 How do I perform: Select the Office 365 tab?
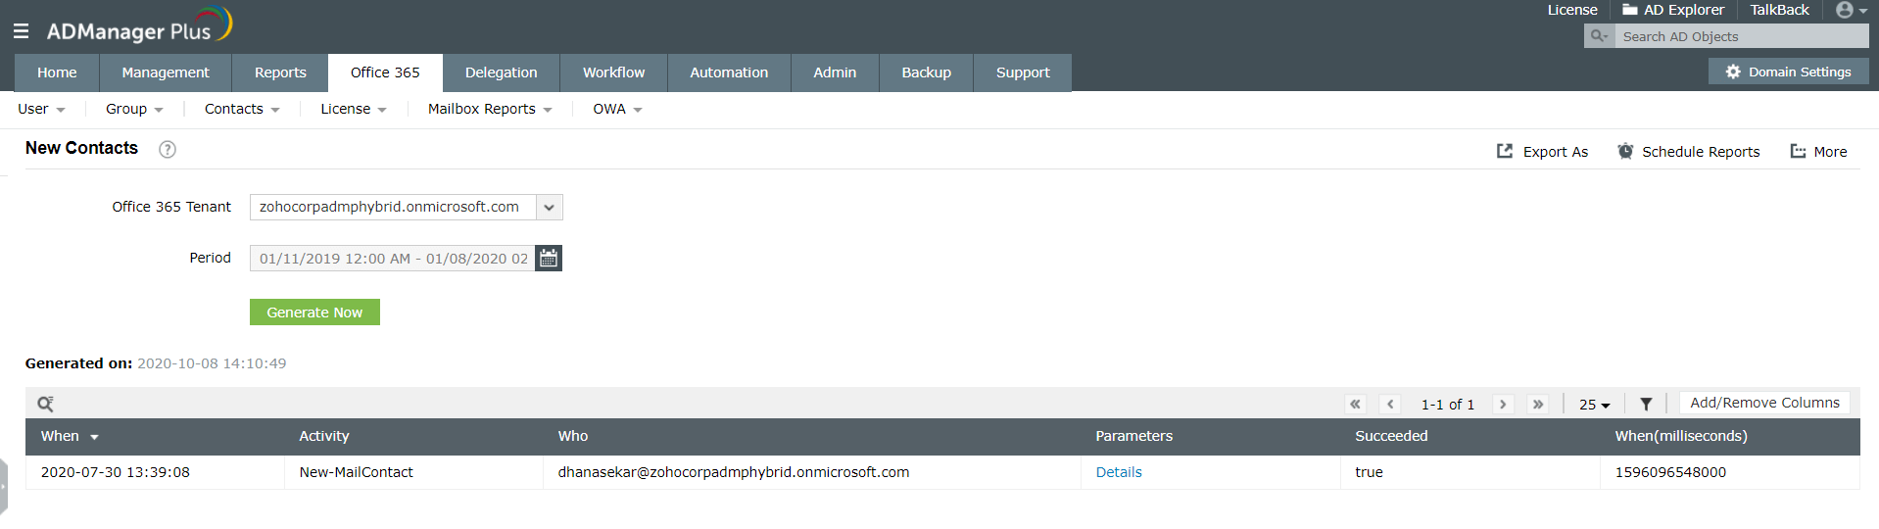385,72
